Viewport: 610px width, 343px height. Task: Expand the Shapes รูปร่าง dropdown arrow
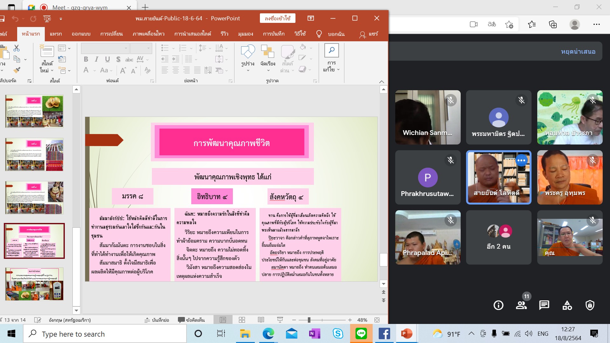(x=248, y=71)
